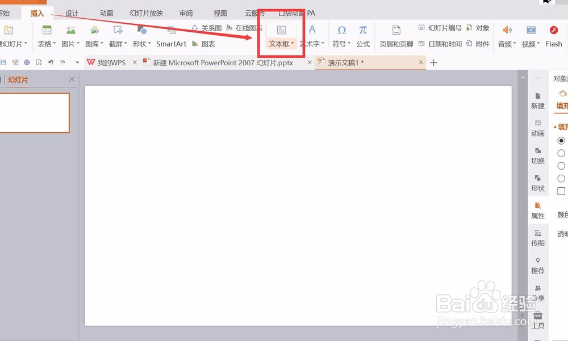Check the fill checkbox at panel bottom
This screenshot has height=341, width=568.
[561, 189]
